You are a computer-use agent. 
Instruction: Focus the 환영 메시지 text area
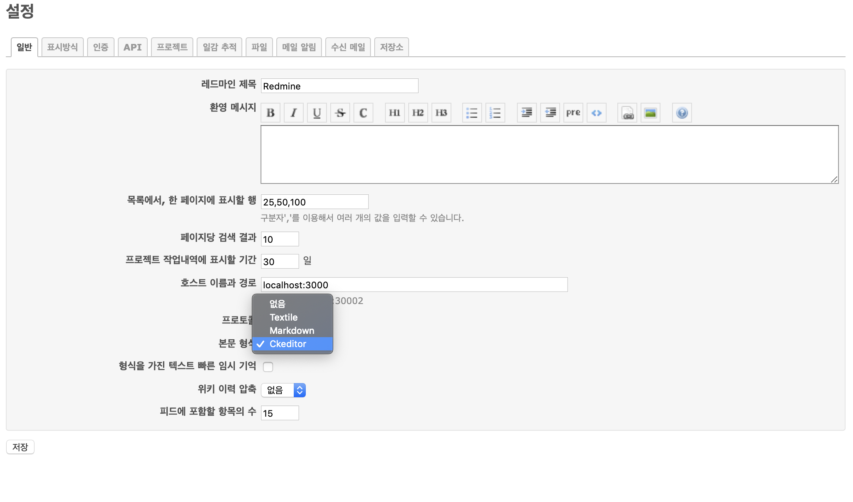(549, 154)
